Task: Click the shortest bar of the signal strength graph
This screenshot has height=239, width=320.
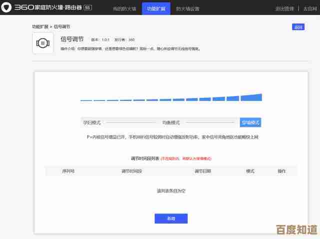Action: (x=86, y=100)
